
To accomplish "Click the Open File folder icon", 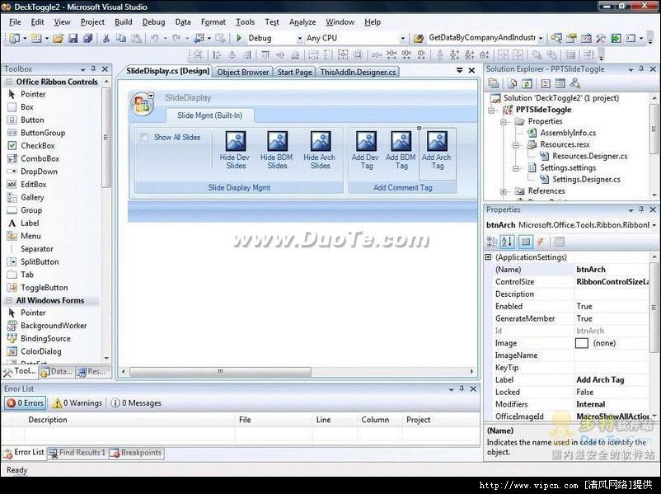I will [59, 39].
